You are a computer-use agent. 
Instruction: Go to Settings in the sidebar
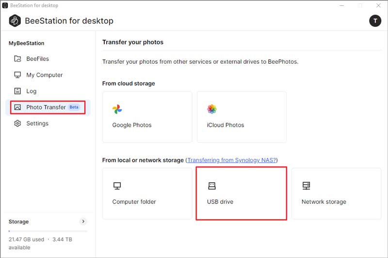point(48,123)
